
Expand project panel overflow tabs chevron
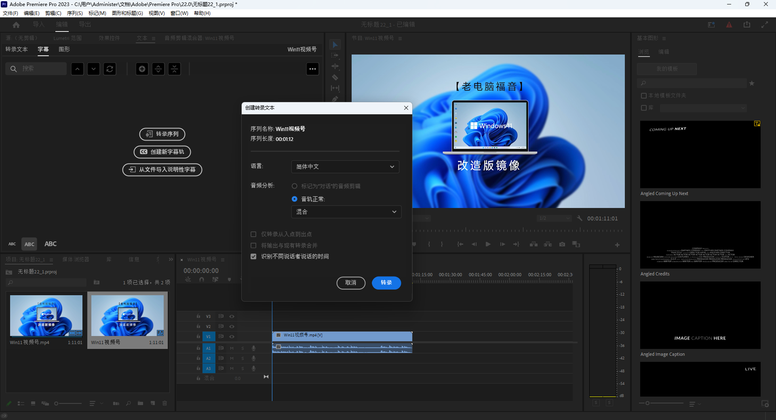click(171, 259)
